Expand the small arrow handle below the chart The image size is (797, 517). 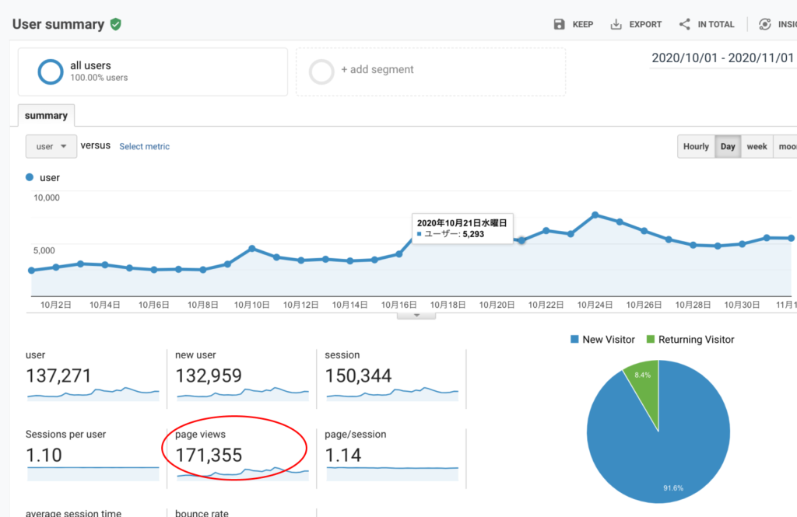click(416, 315)
